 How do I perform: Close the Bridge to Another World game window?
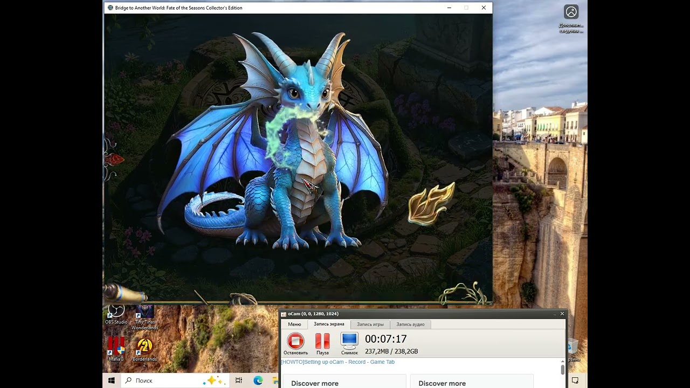484,8
